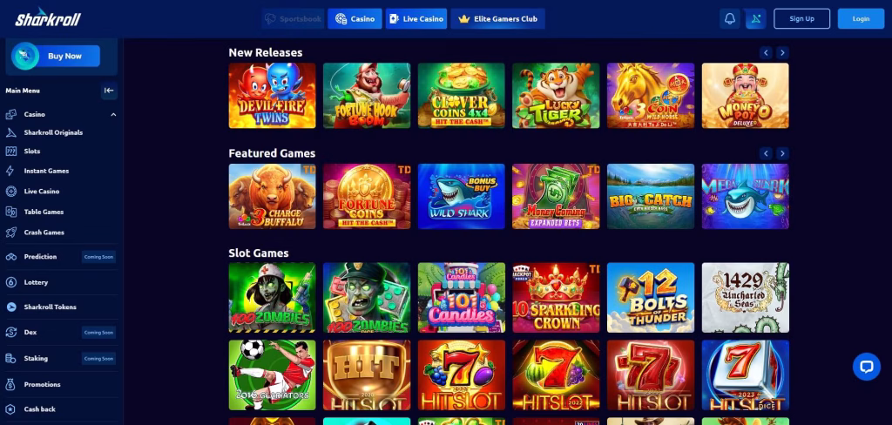Switch to the Live Casino tab

416,19
